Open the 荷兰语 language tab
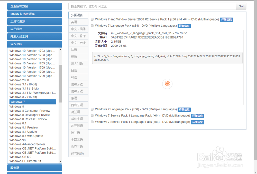This screenshot has width=257, height=174. [x=78, y=112]
